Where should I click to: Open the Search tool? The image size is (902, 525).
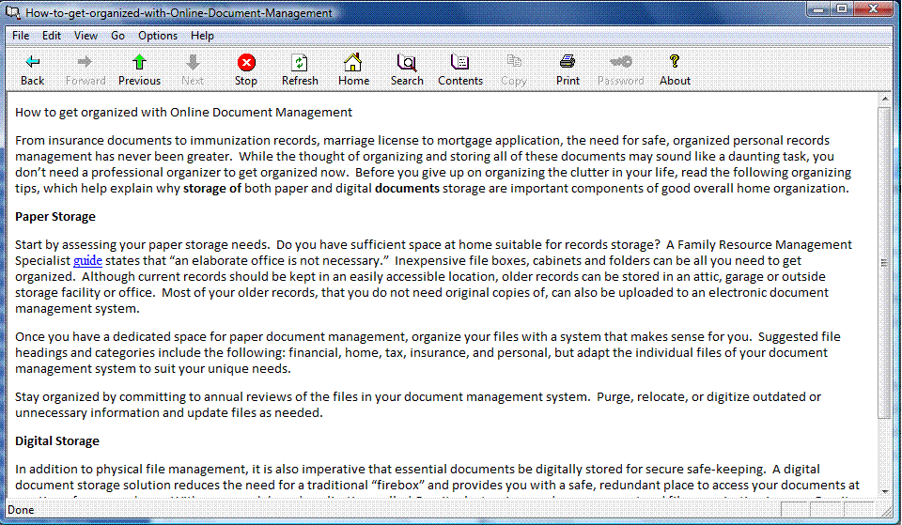tap(407, 70)
